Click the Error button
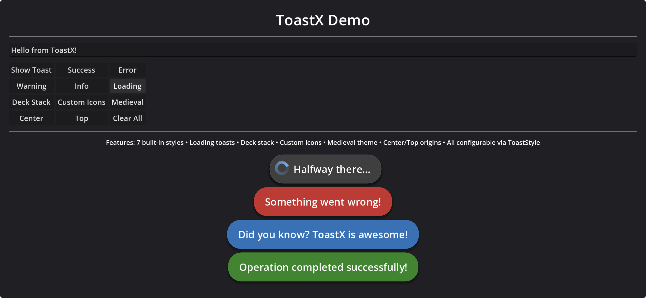 (x=127, y=70)
